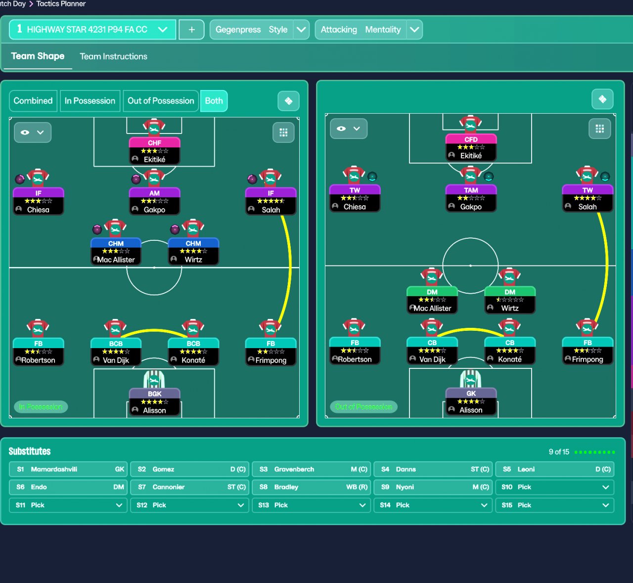The image size is (633, 583).
Task: Click the diamond icon button above the In Possession pitch
Action: 289,101
